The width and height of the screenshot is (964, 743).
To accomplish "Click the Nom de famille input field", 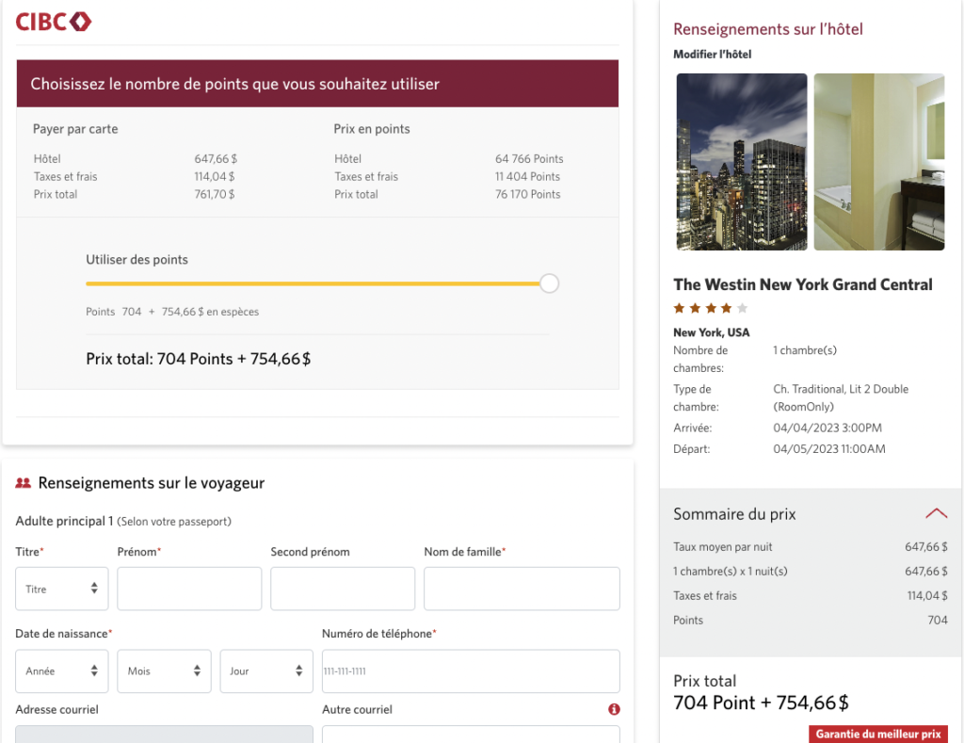I will [x=522, y=589].
